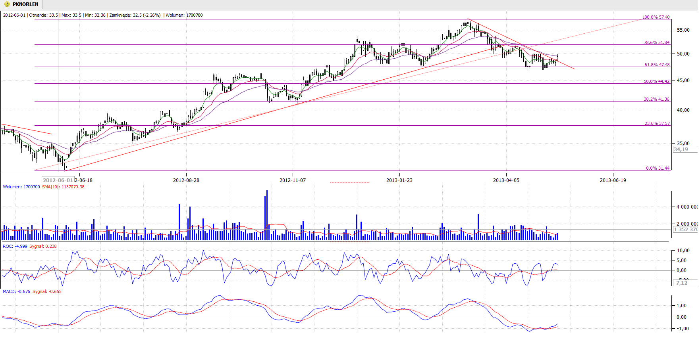The height and width of the screenshot is (339, 700).
Task: Click the 61.8% 47.48 Fibonacci level label
Action: tap(657, 65)
